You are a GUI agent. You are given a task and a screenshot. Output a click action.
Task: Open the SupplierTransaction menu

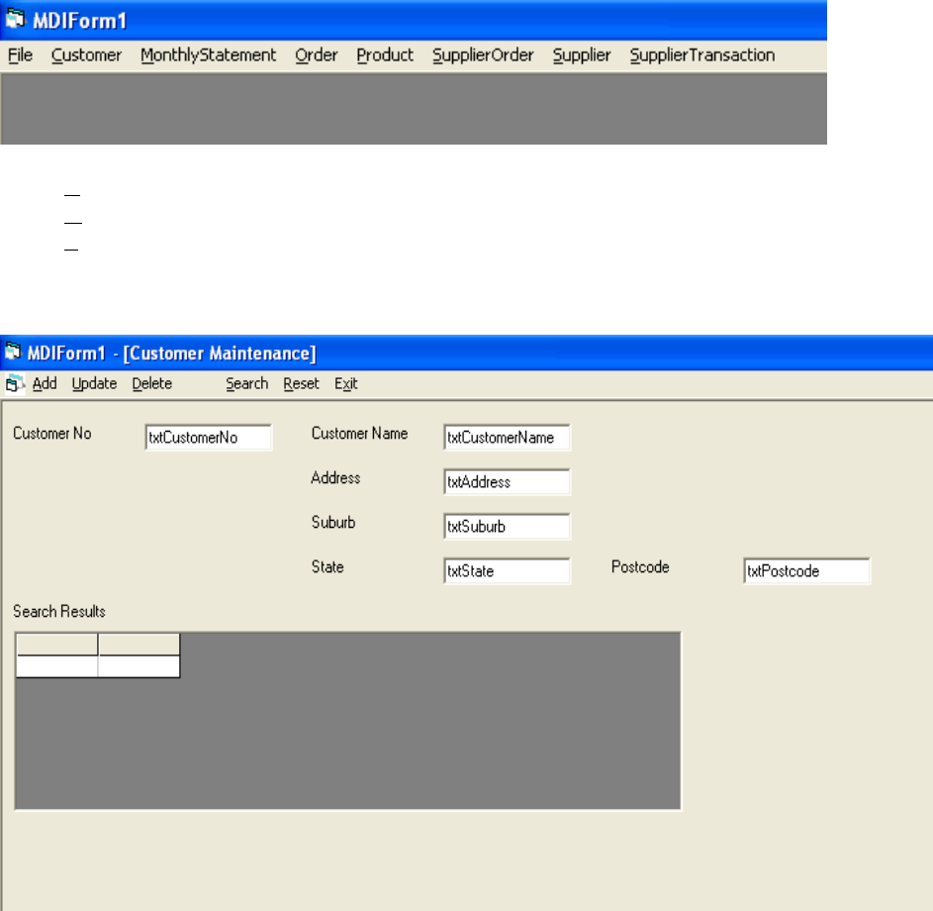(702, 55)
